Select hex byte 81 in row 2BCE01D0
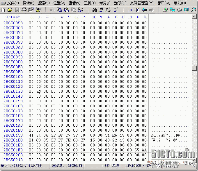 pyautogui.click(x=31, y=140)
